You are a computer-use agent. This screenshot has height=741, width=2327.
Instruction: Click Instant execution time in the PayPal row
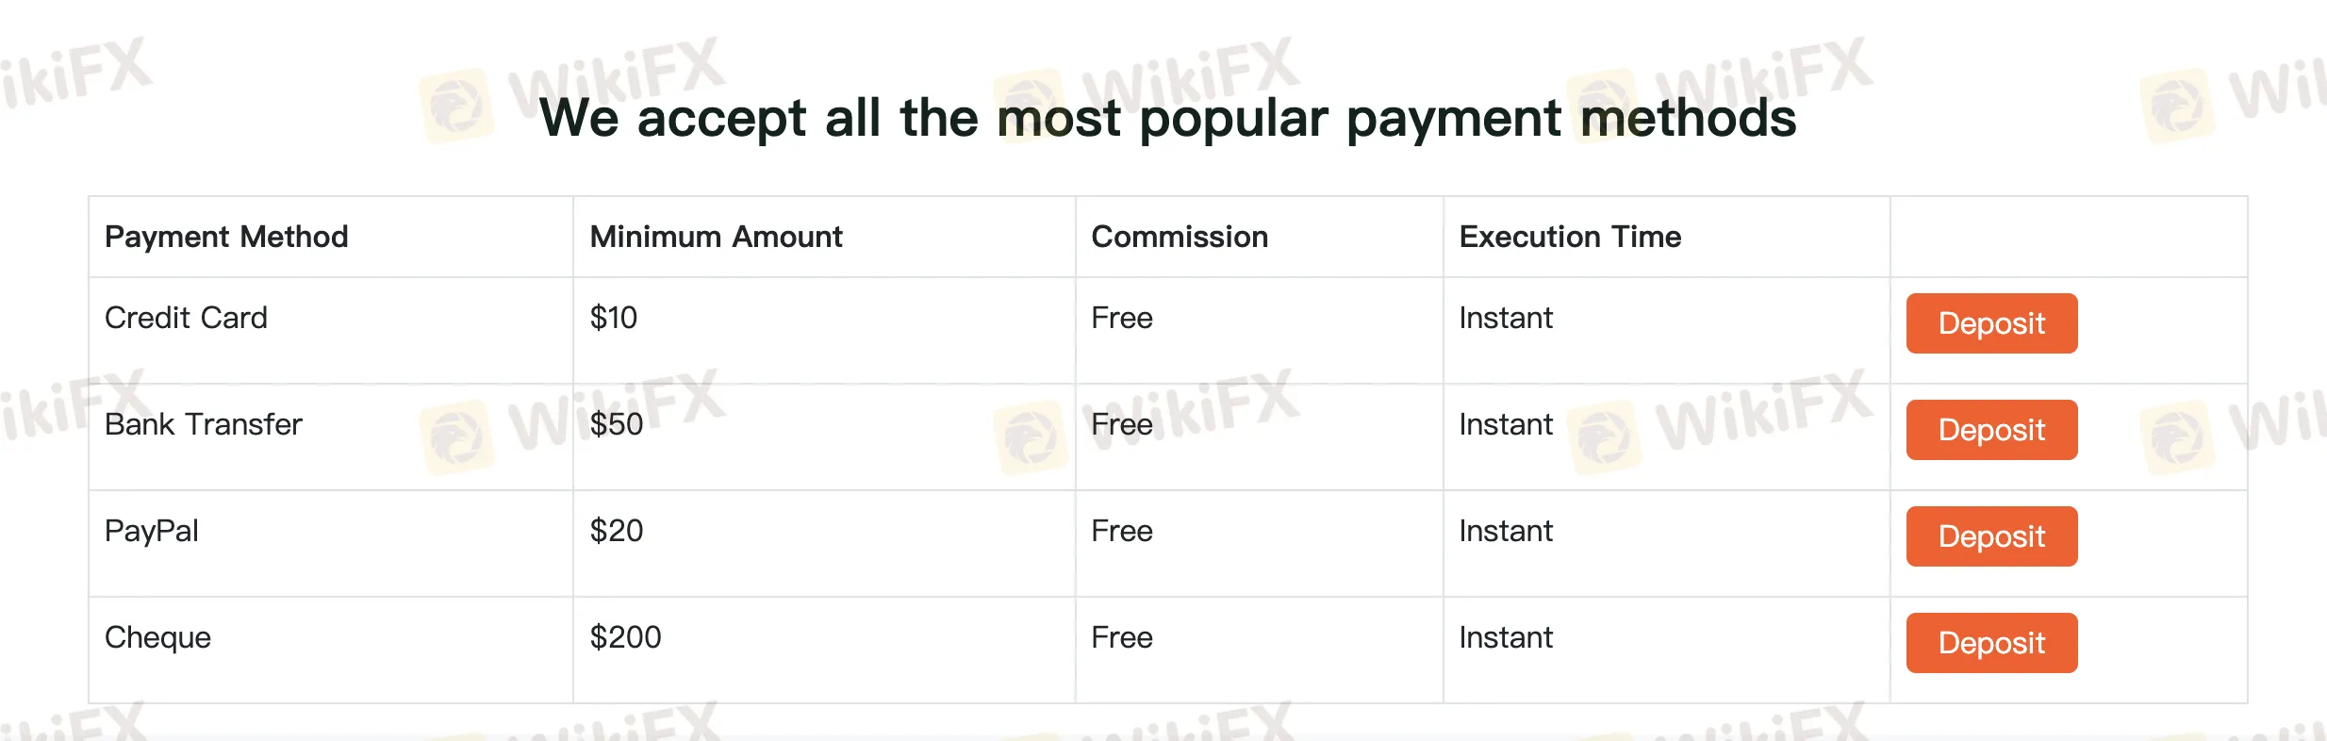[1506, 531]
